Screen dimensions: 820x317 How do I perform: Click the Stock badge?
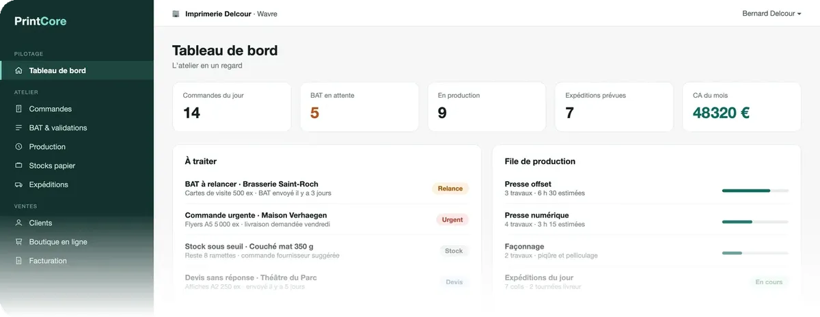point(454,251)
